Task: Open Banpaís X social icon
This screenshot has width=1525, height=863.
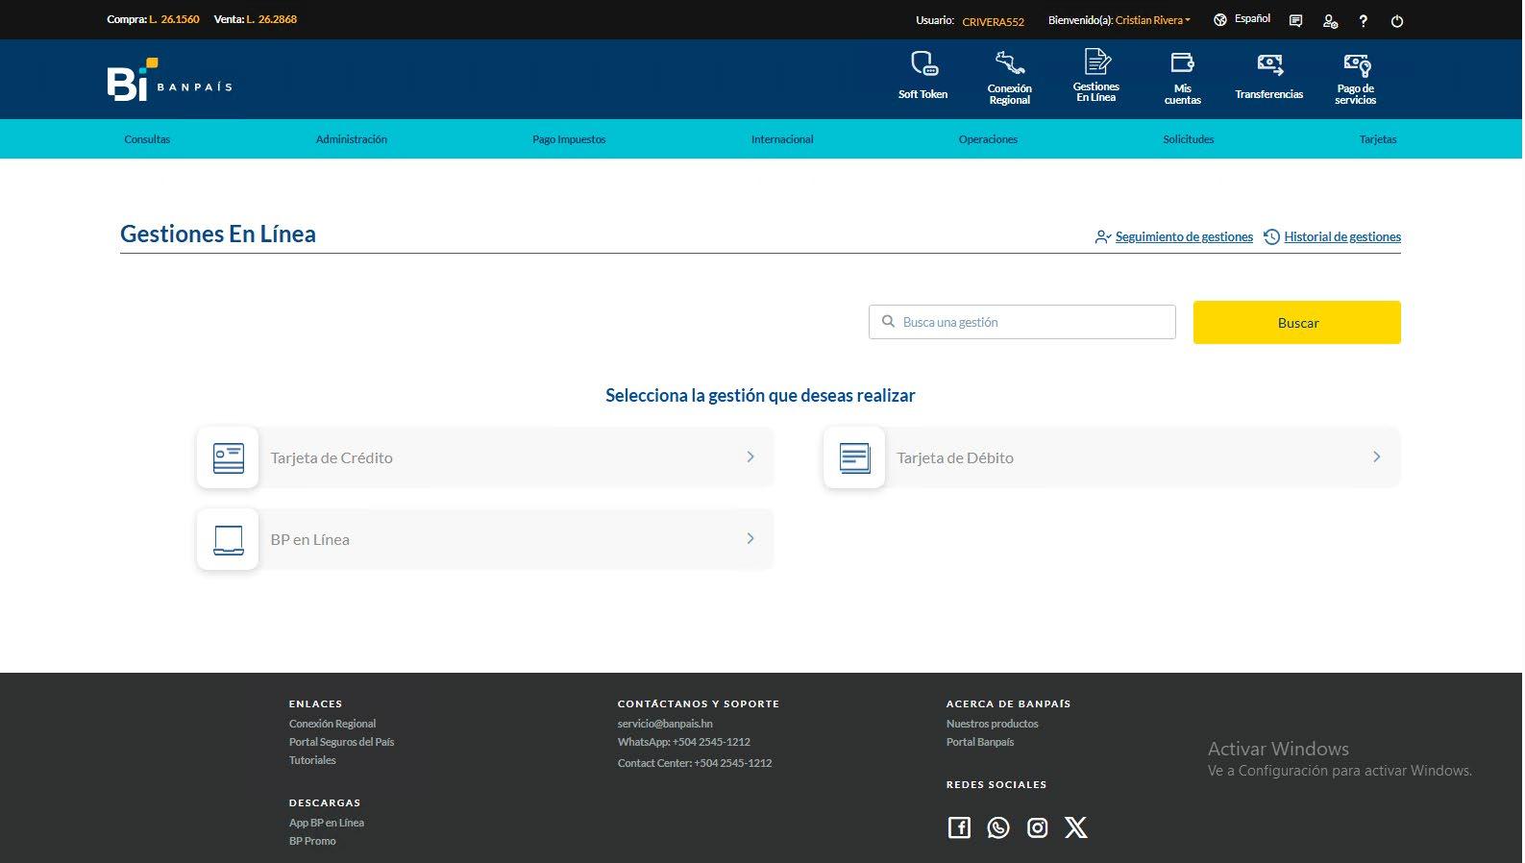Action: pyautogui.click(x=1076, y=827)
